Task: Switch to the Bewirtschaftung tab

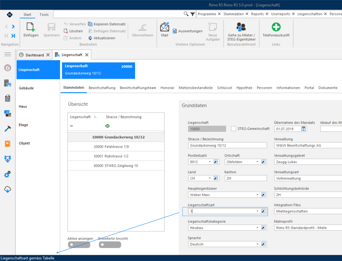Action: click(x=102, y=88)
